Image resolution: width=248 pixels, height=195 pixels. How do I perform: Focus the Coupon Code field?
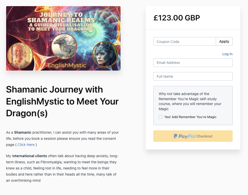pos(185,42)
